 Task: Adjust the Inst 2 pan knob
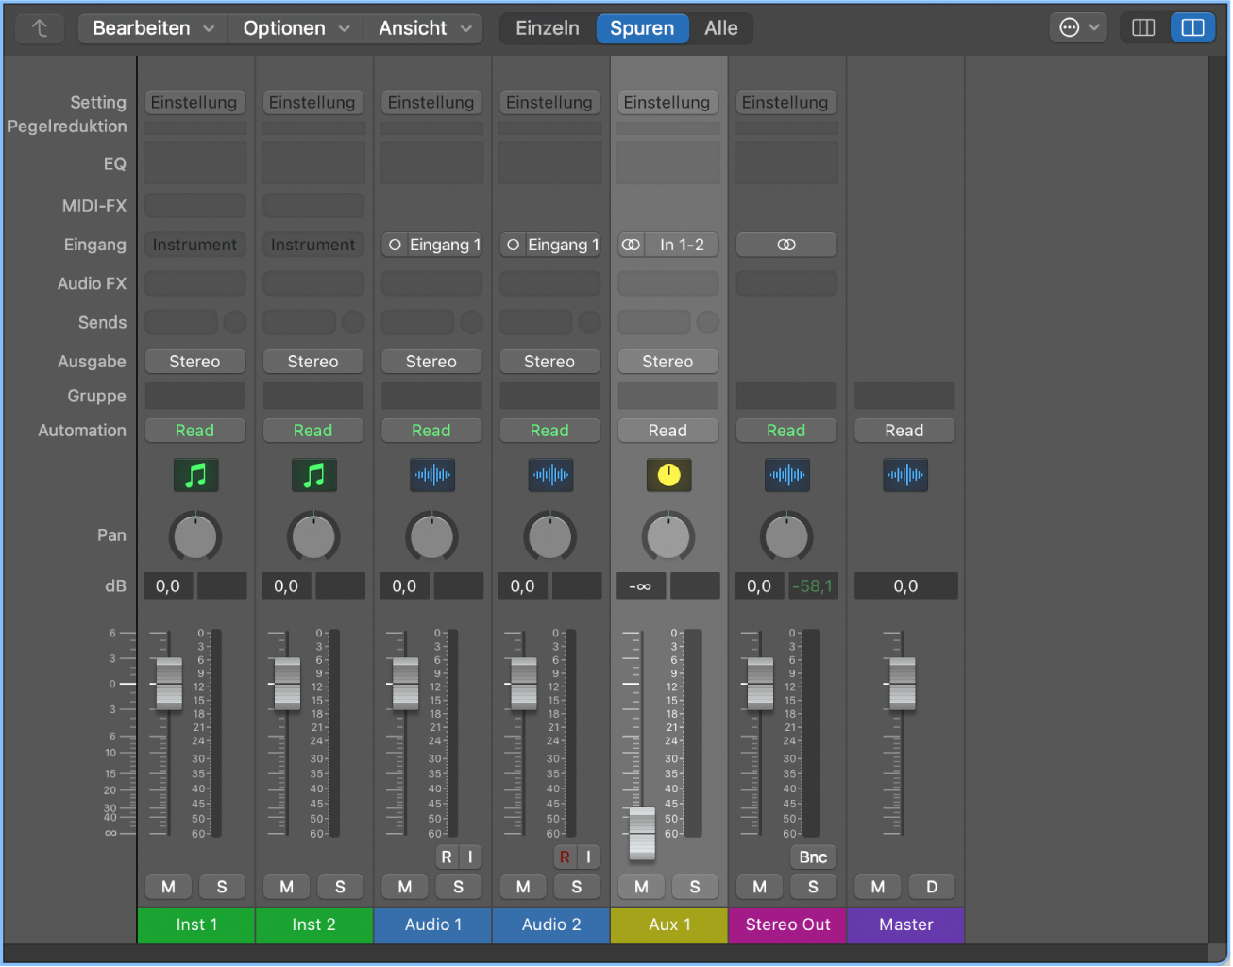click(x=313, y=537)
